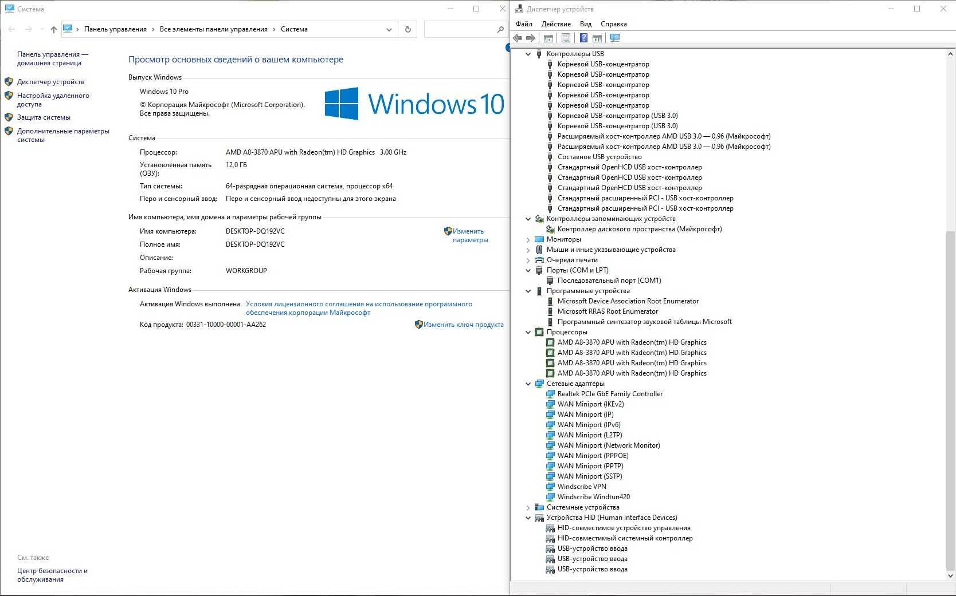Screen dimensions: 956x596
Task: Go to Панель управления домашняя страница
Action: click(x=52, y=58)
